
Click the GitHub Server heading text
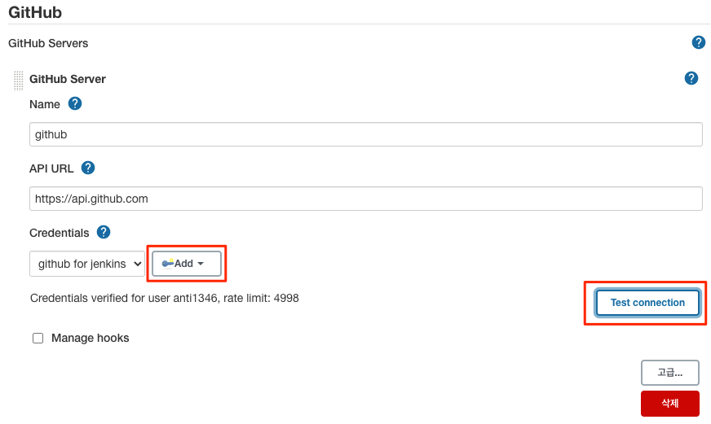(68, 79)
